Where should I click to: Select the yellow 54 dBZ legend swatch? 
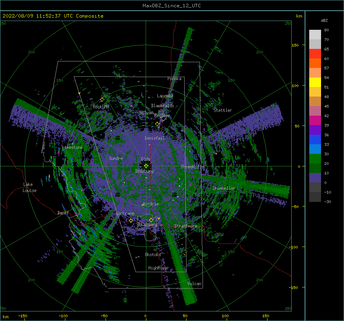315,82
